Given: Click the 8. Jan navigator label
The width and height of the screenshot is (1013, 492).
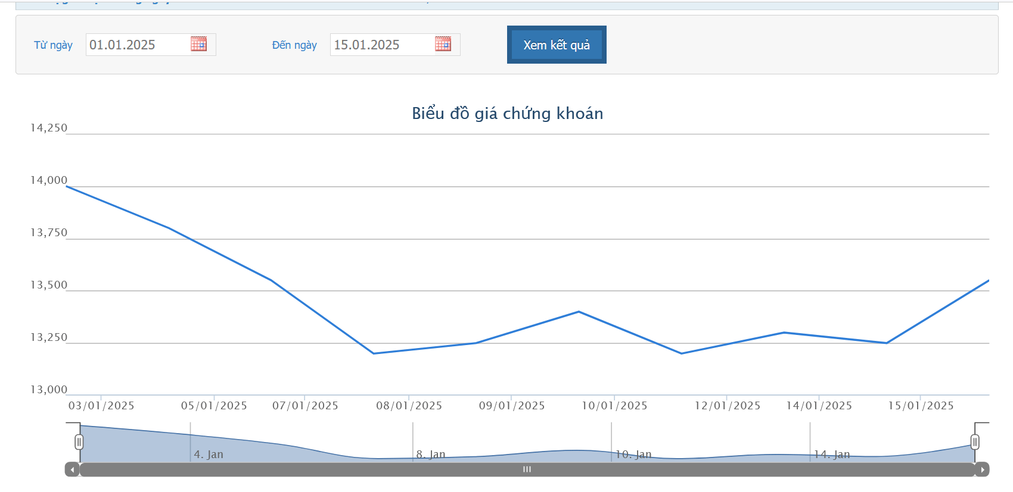Looking at the screenshot, I should [431, 455].
